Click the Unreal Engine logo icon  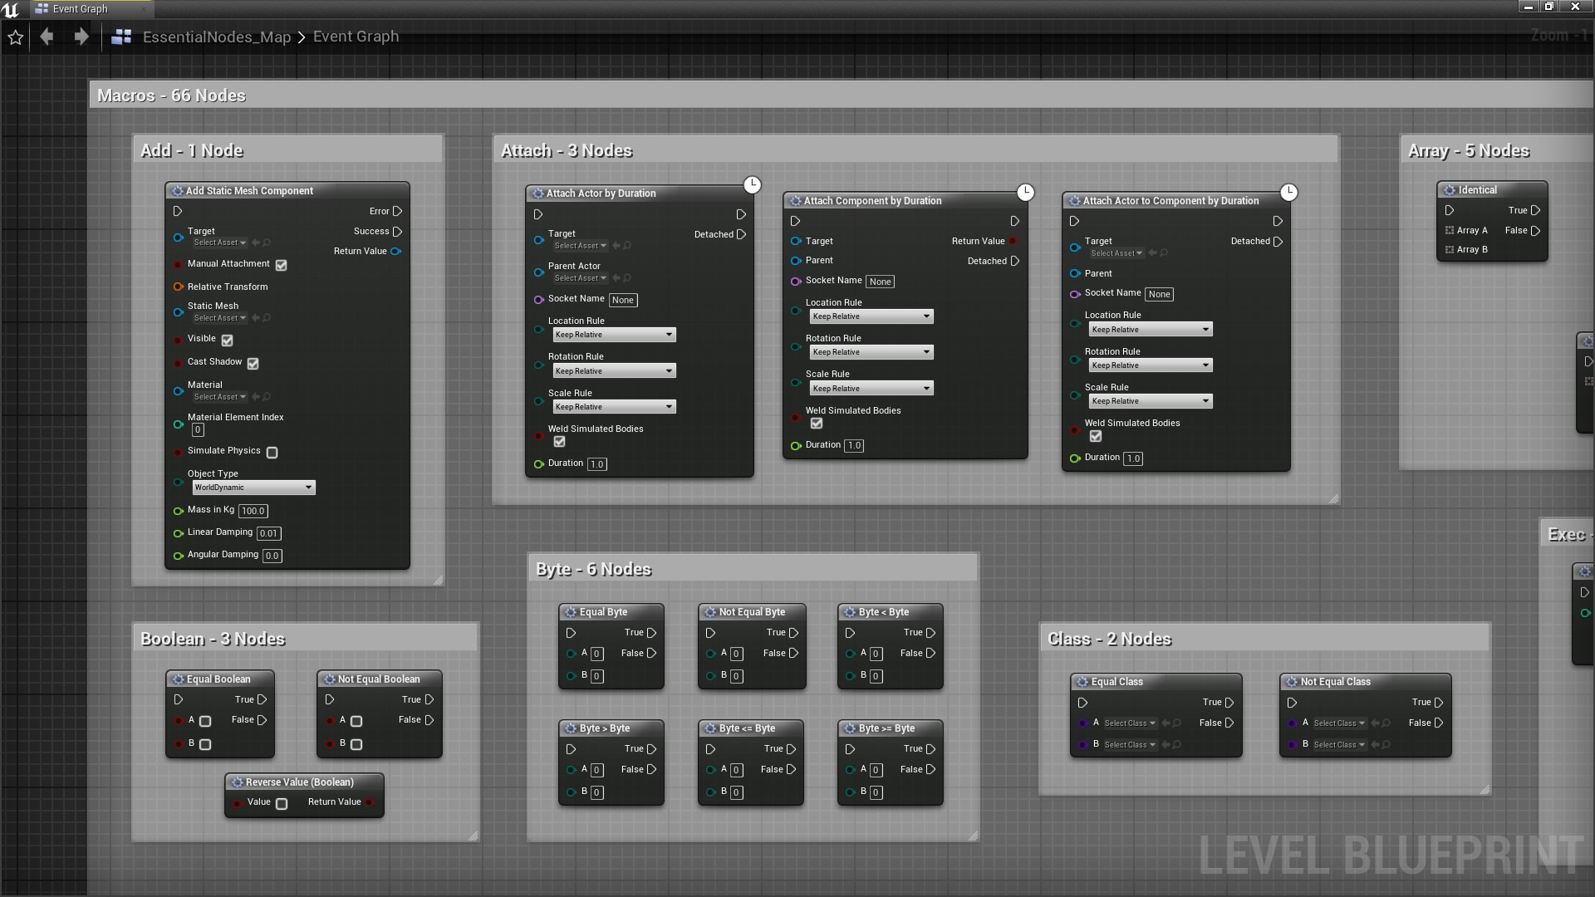[x=11, y=9]
